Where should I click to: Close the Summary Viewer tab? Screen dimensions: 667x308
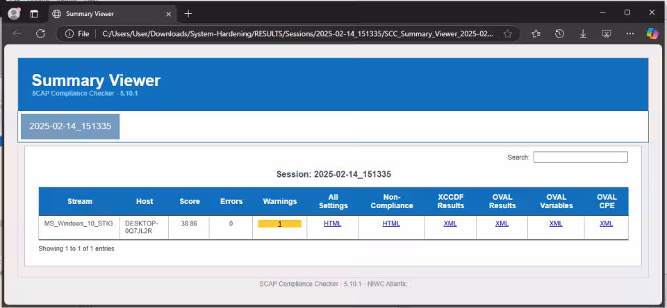coord(169,13)
